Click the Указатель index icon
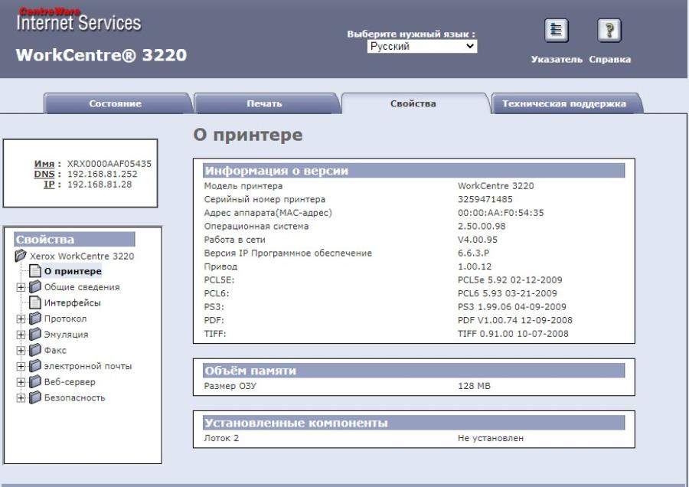689x487 pixels. coord(558,30)
